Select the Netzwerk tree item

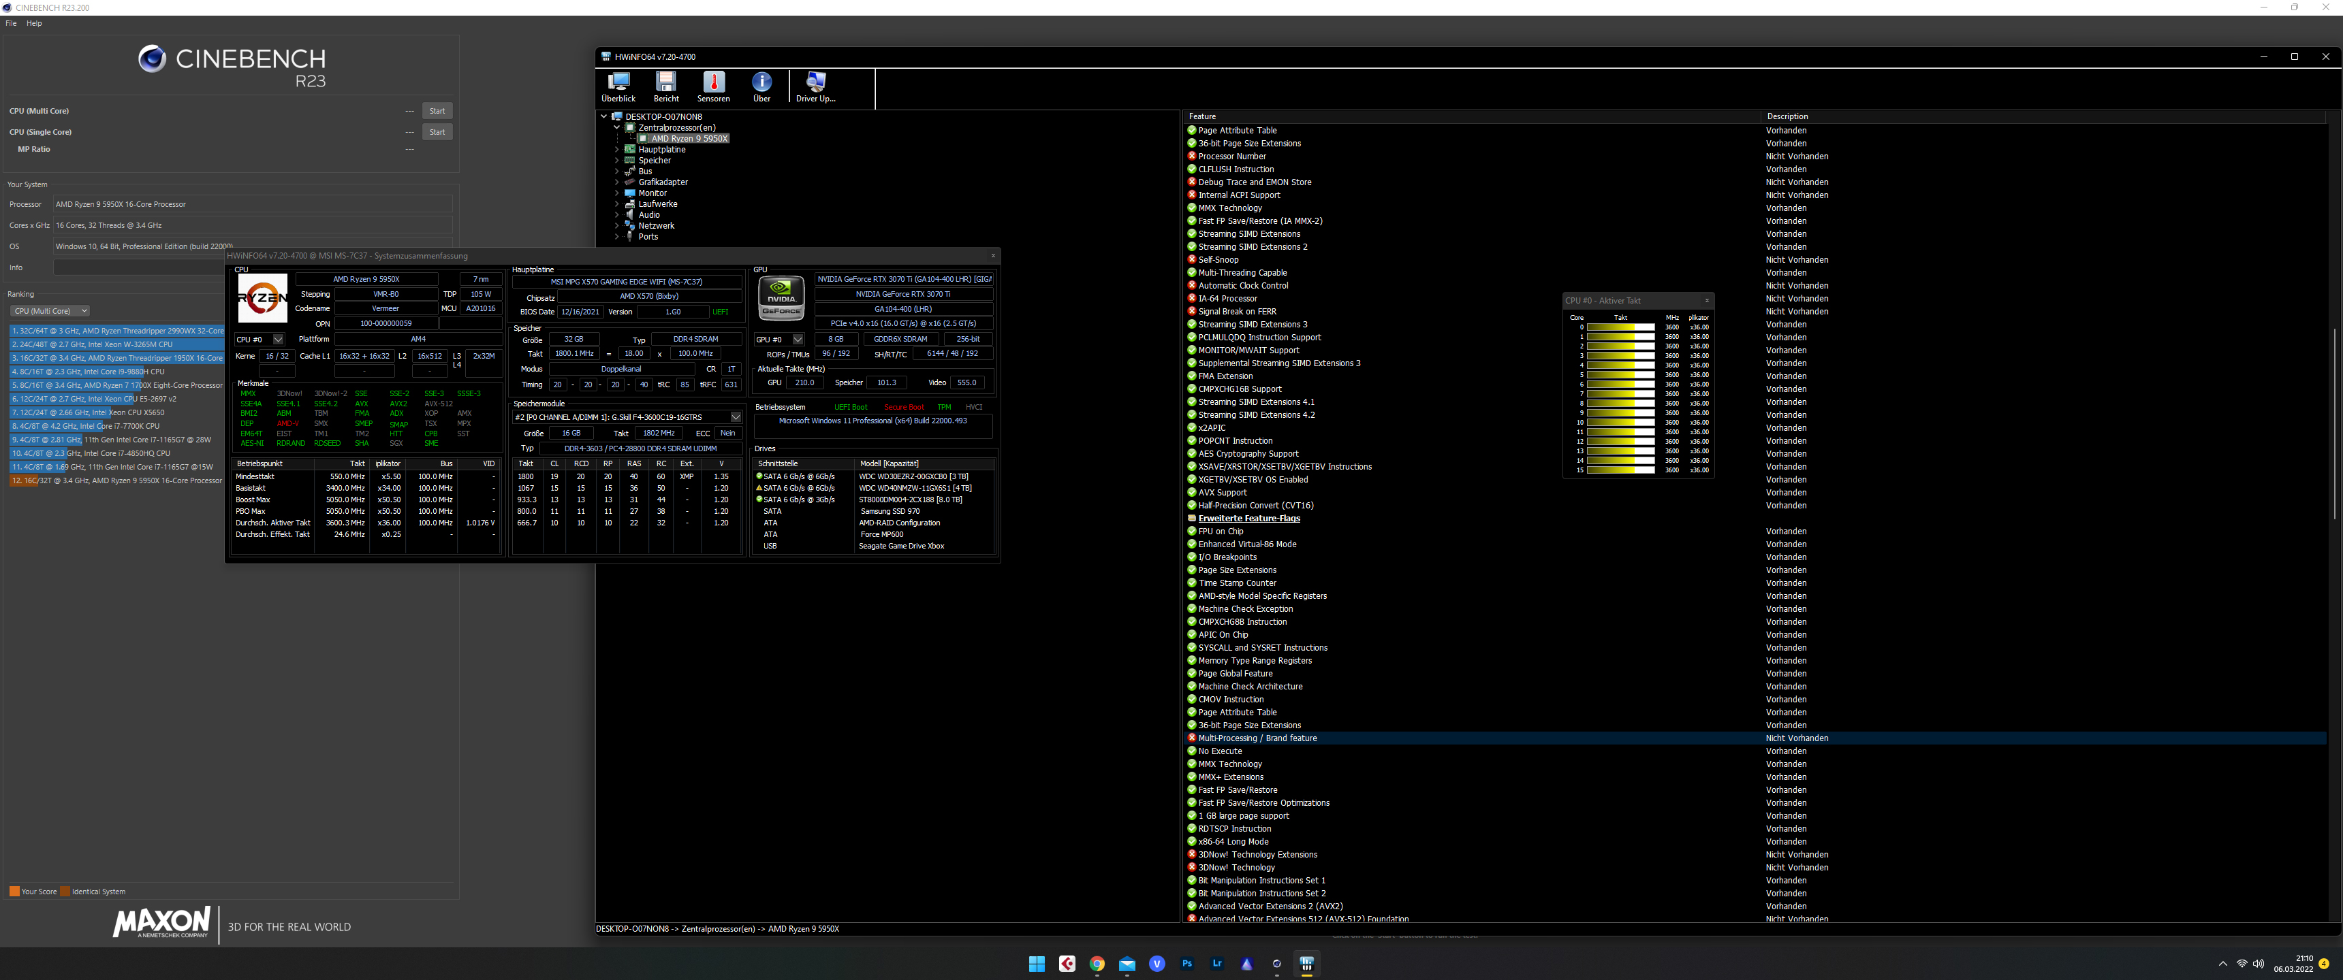656,227
